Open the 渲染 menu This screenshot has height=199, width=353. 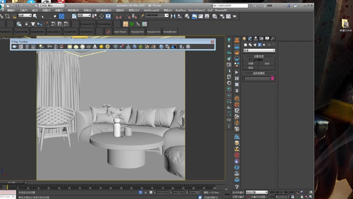click(x=120, y=10)
